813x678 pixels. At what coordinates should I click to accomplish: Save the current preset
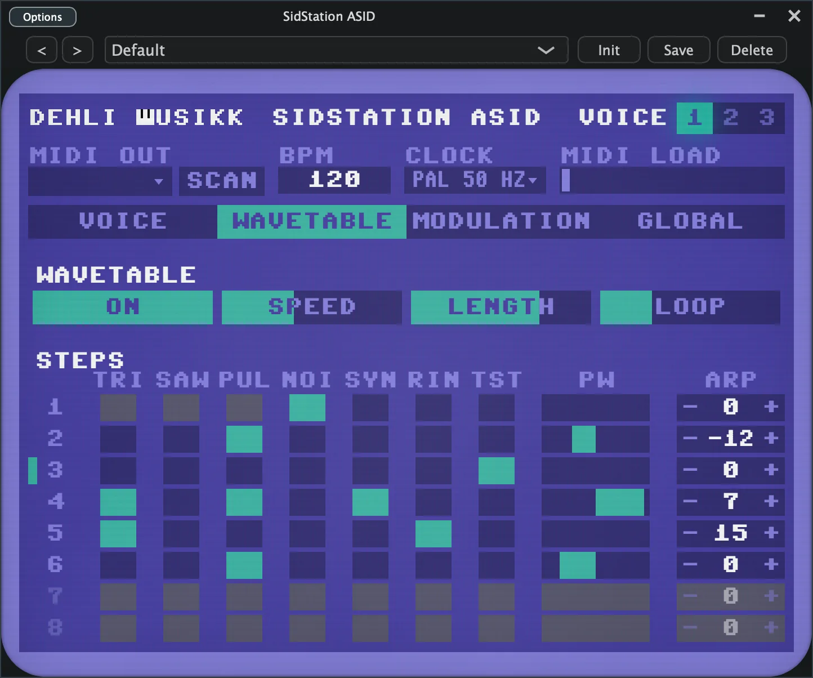[x=678, y=50]
